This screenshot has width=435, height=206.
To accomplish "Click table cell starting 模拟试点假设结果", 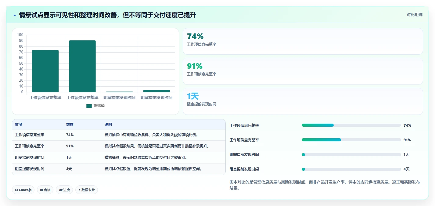I will click(x=157, y=146).
